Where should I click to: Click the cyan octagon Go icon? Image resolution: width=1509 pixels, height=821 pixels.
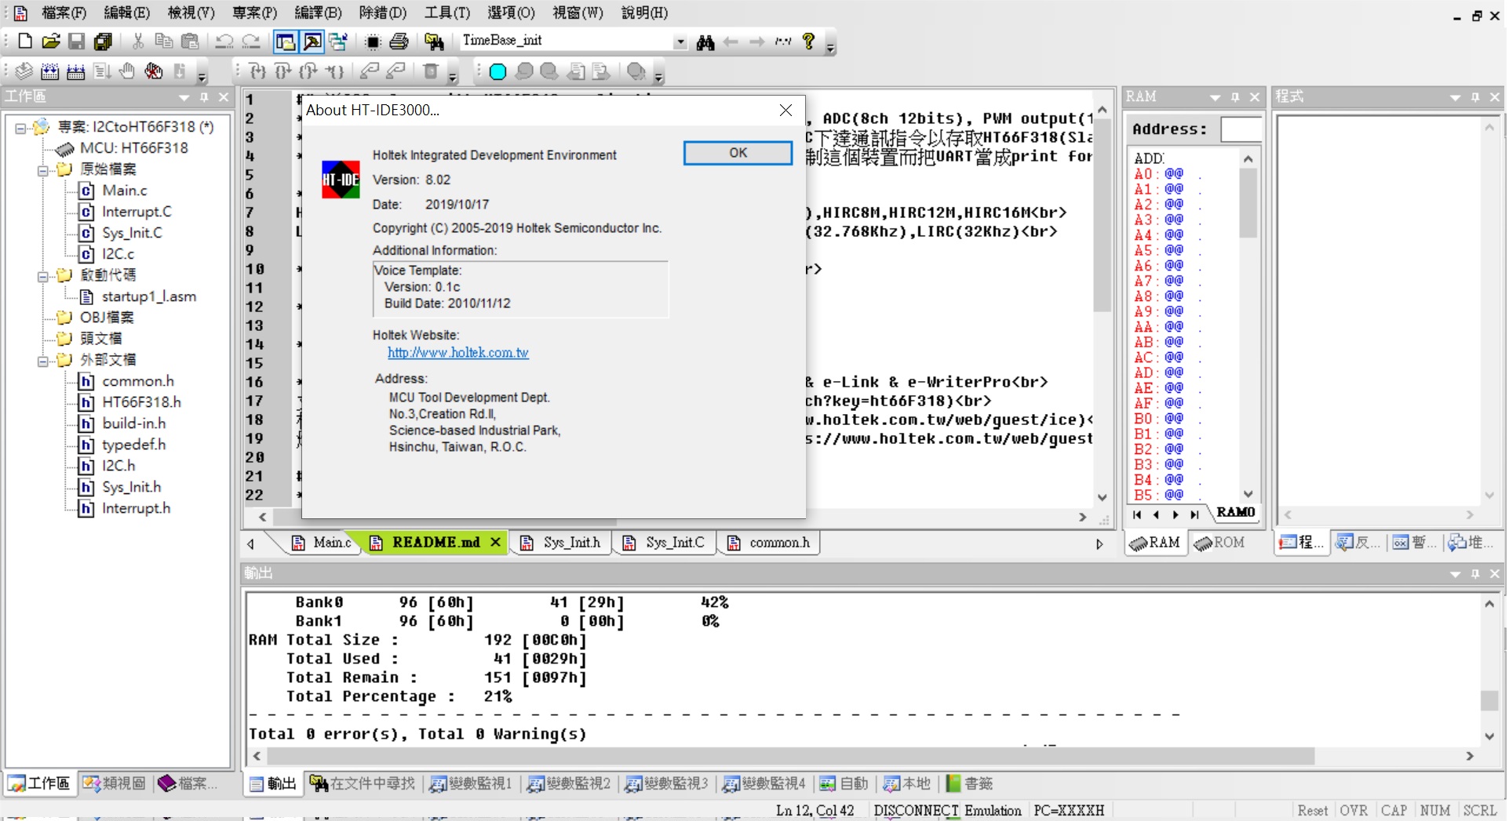498,72
